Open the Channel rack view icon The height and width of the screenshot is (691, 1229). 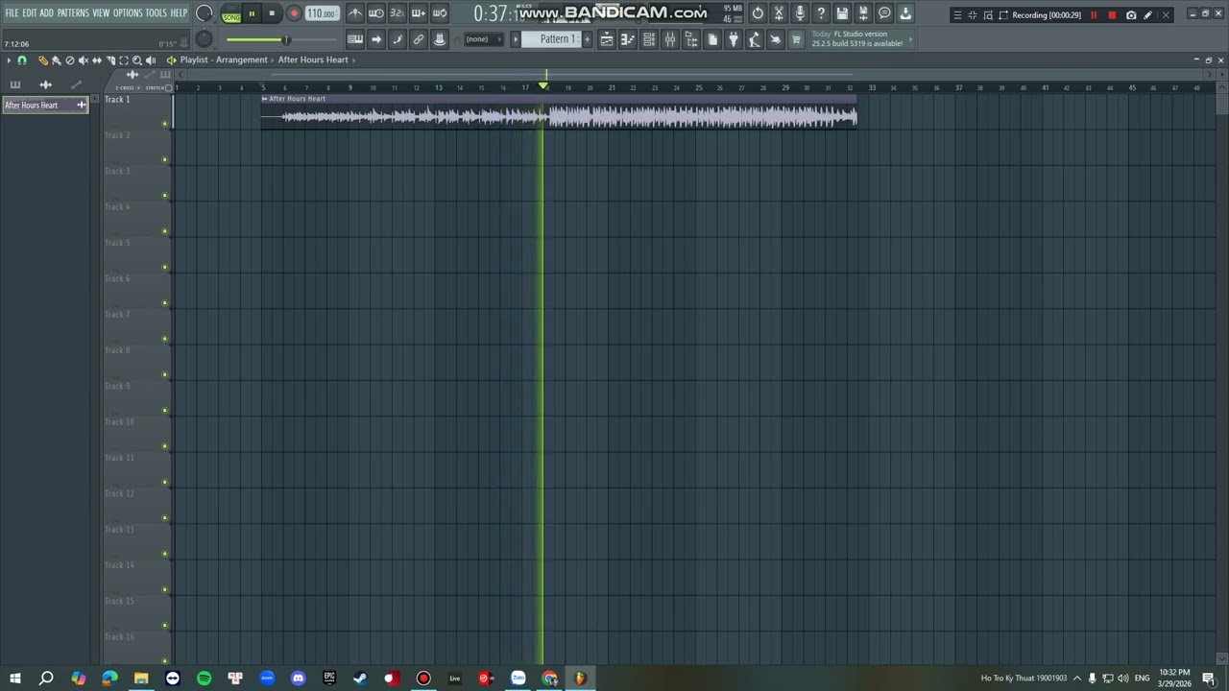pyautogui.click(x=649, y=39)
